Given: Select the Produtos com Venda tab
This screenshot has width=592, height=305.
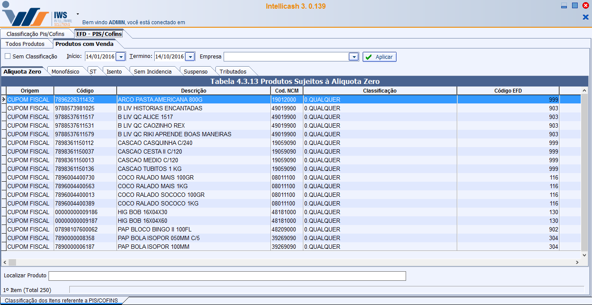Looking at the screenshot, I should coord(85,44).
